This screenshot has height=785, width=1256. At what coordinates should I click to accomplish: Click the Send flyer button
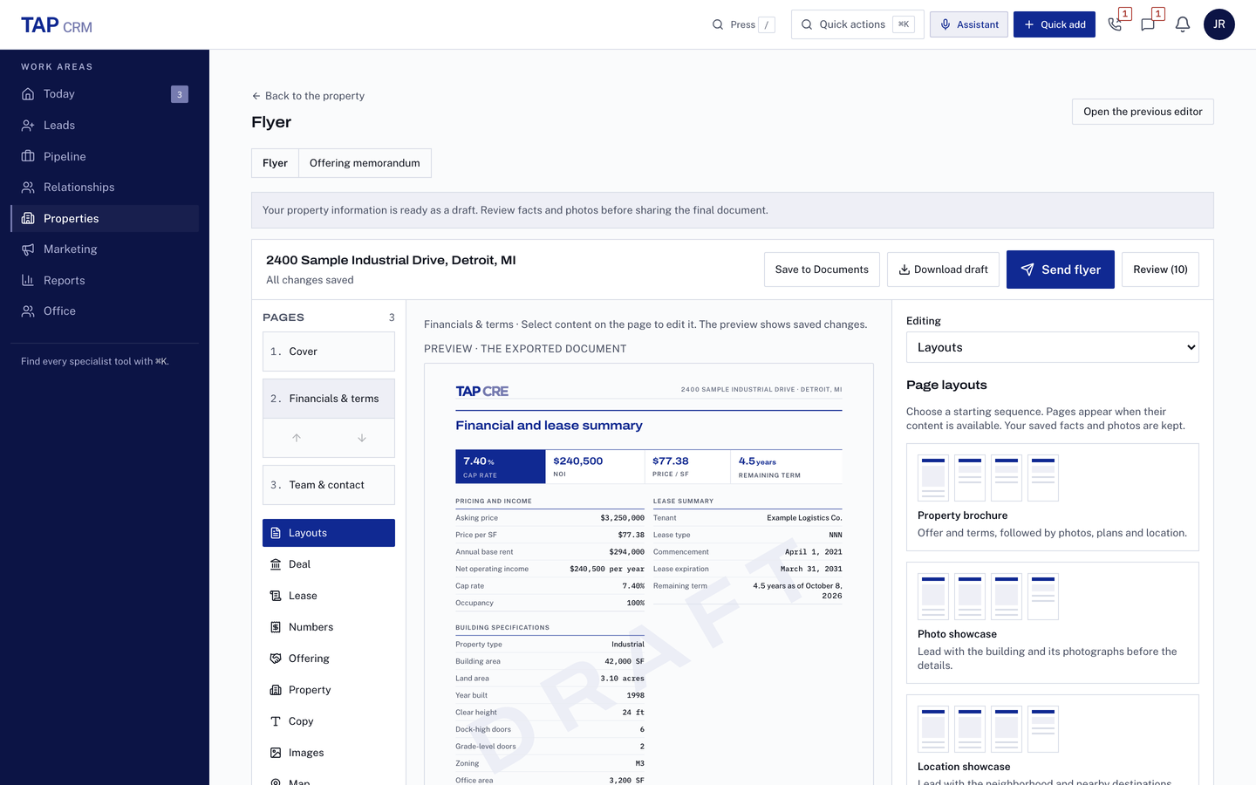1061,270
